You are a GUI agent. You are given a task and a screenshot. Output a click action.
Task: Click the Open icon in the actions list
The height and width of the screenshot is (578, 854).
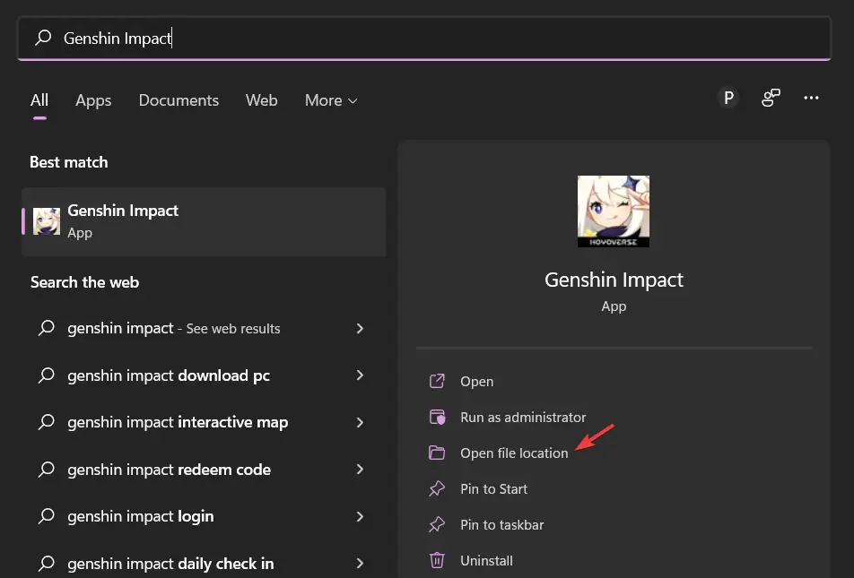click(437, 381)
